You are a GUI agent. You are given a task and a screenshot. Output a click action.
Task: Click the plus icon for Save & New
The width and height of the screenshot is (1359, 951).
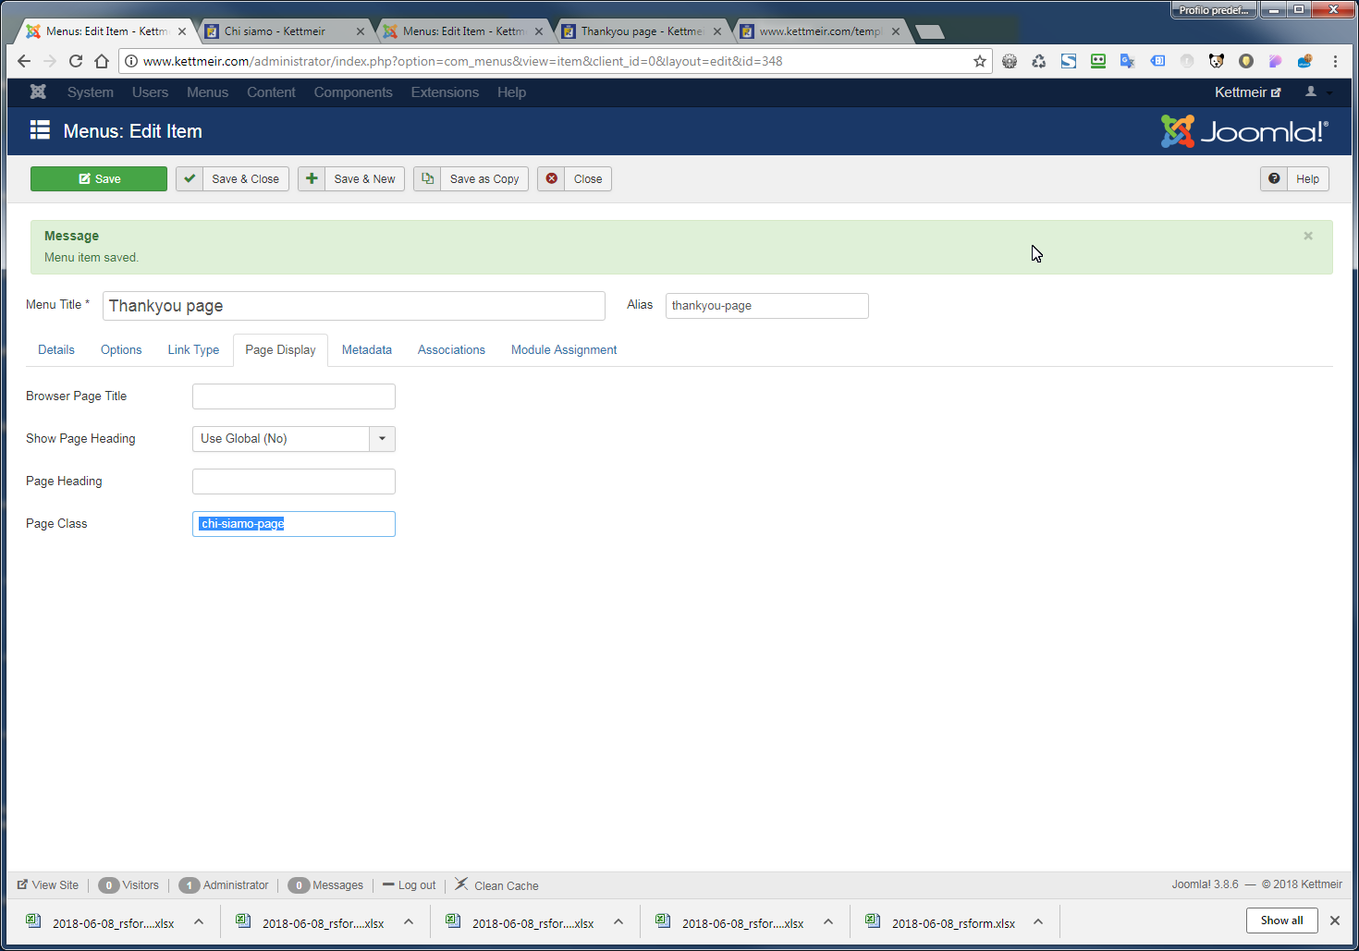(x=312, y=178)
